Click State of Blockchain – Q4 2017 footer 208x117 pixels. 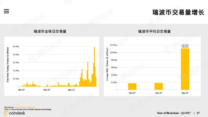point(174,113)
